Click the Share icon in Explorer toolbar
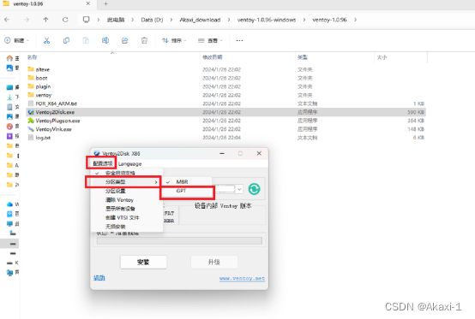This screenshot has height=319, width=475. click(x=125, y=40)
